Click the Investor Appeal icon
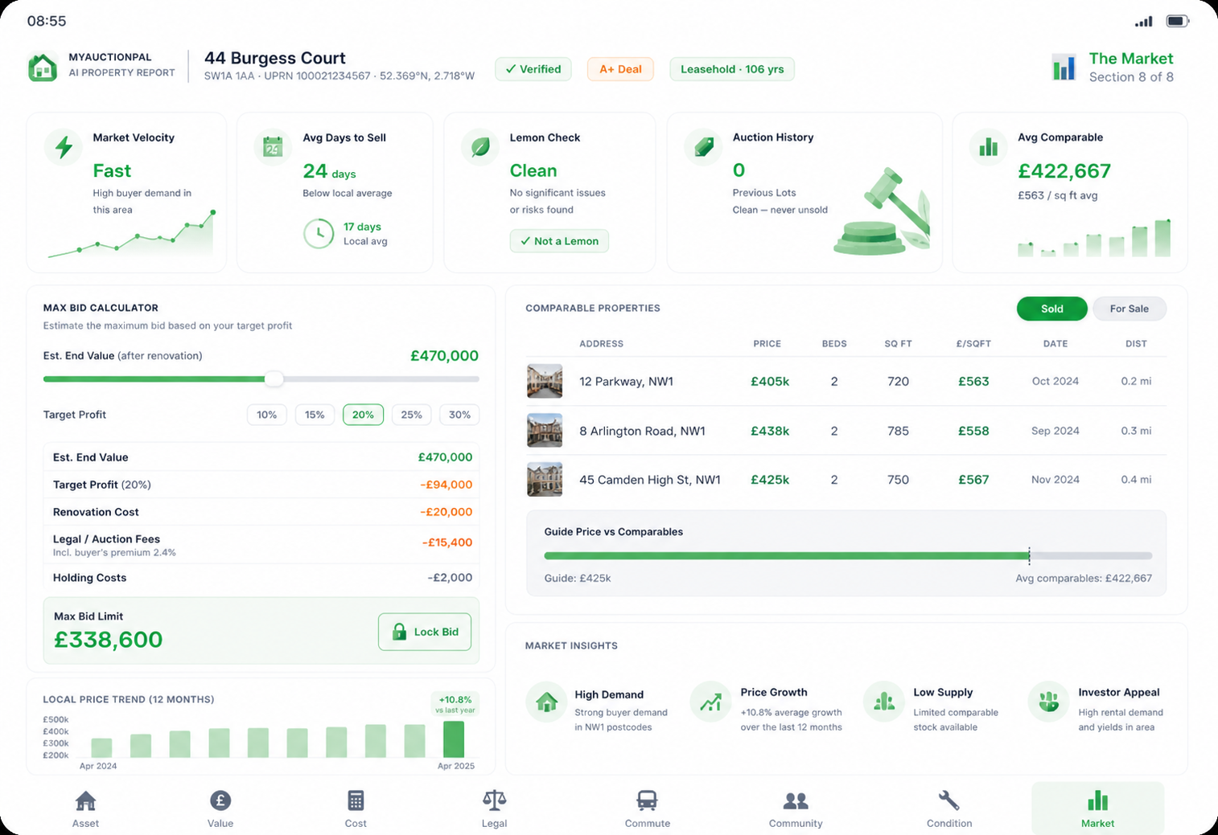 1048,702
